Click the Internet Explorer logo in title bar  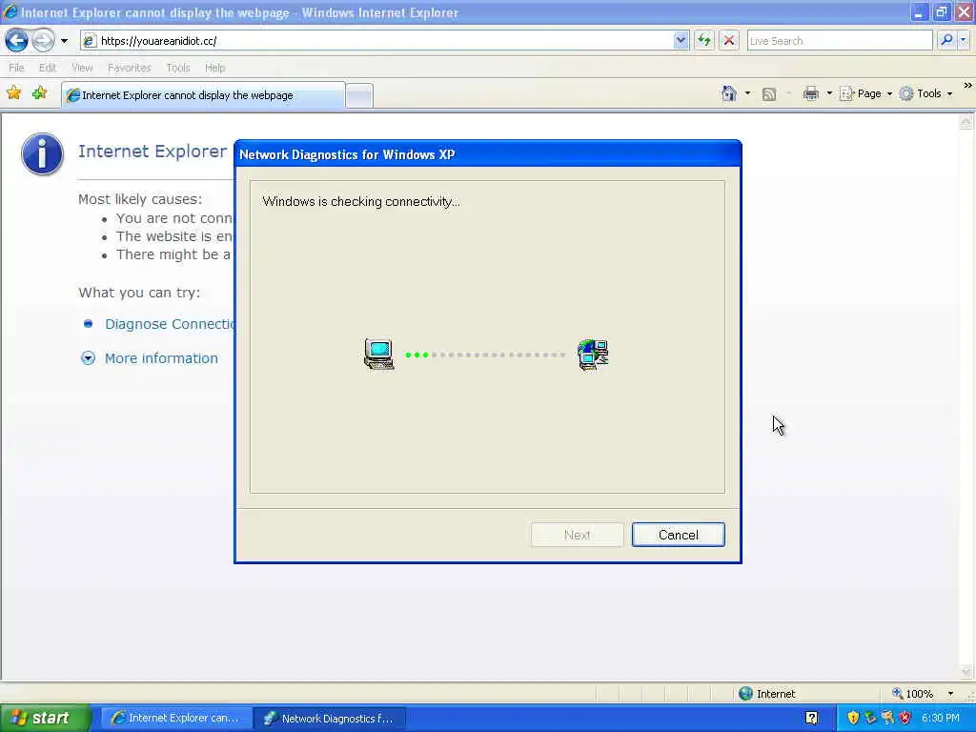pyautogui.click(x=10, y=11)
